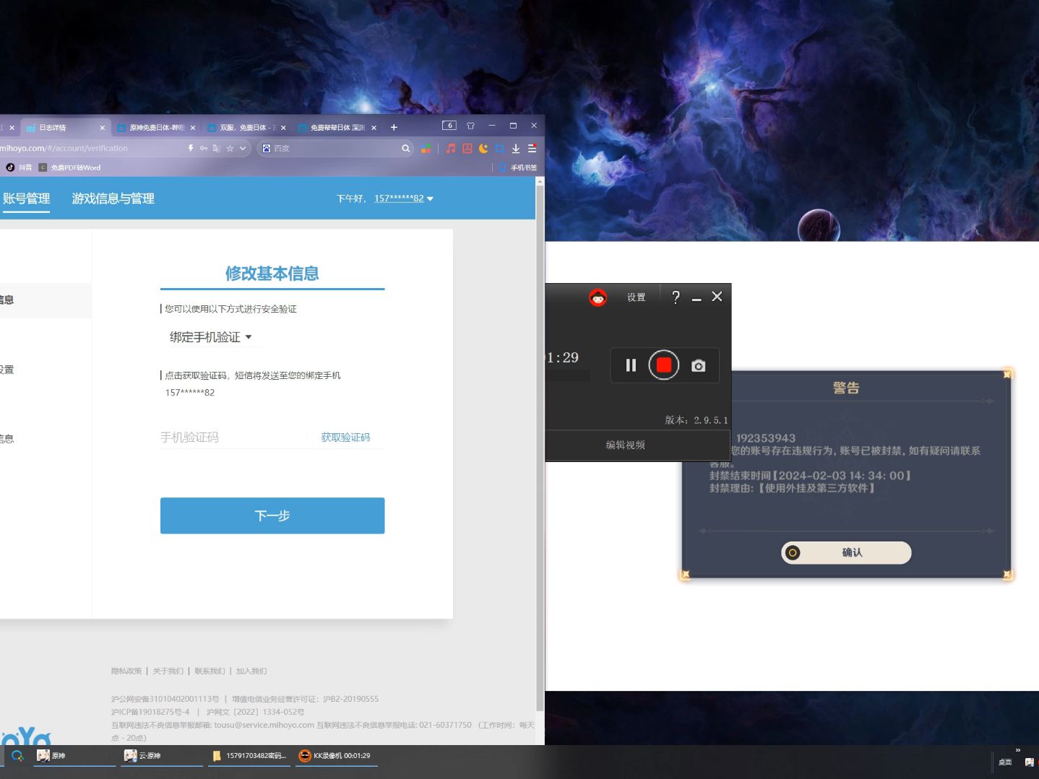The height and width of the screenshot is (779, 1039).
Task: Select the 日志详情 browser tab
Action: point(65,128)
